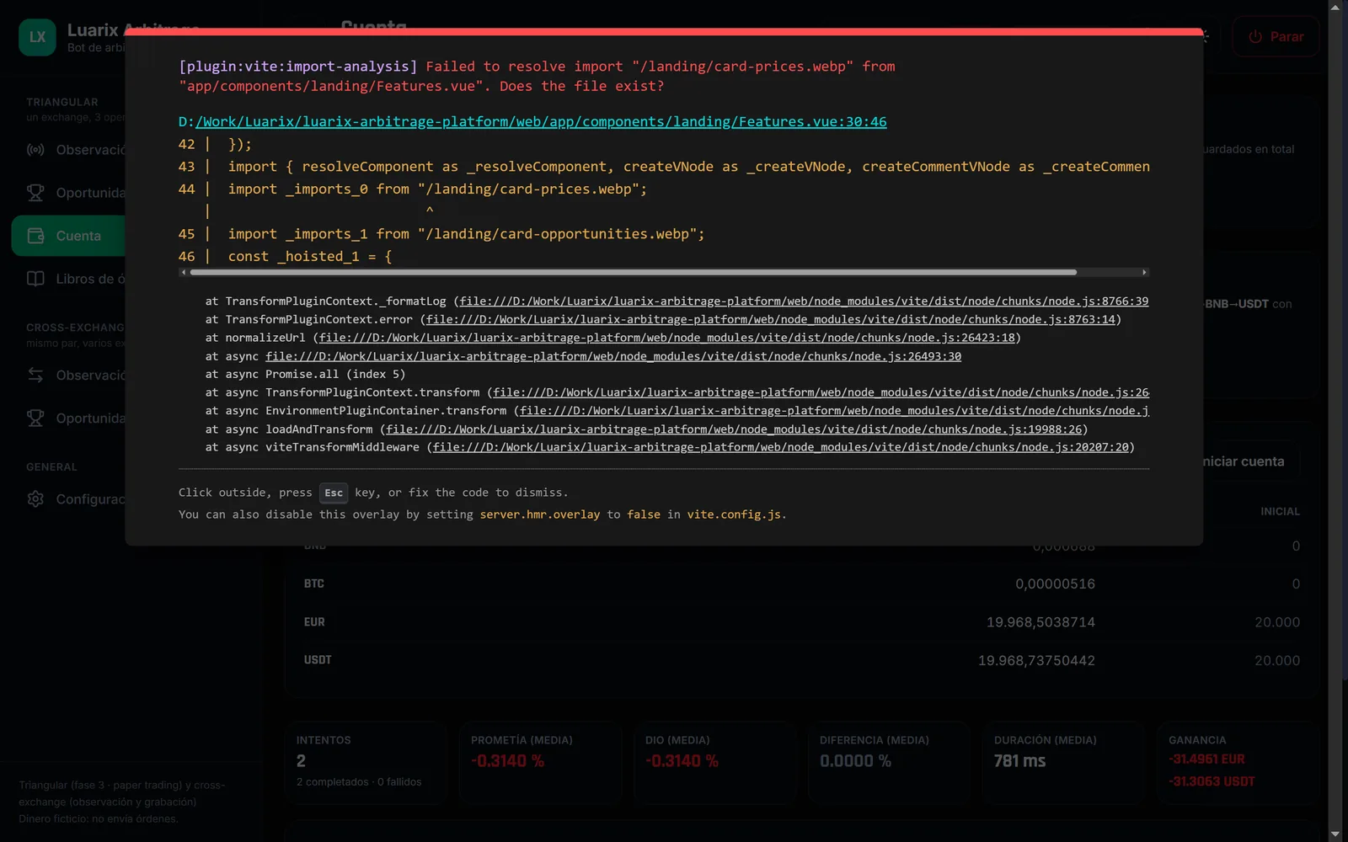
Task: Click the triangular Observación broadcast icon
Action: (x=35, y=150)
